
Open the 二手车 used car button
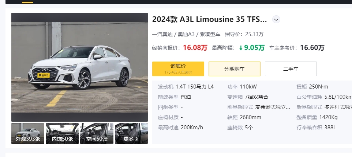coord(291,69)
